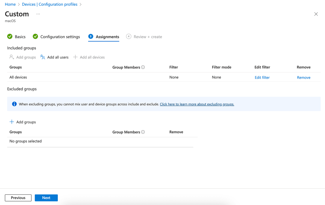Click the Add groups person icon
This screenshot has height=205, width=325.
[11, 57]
